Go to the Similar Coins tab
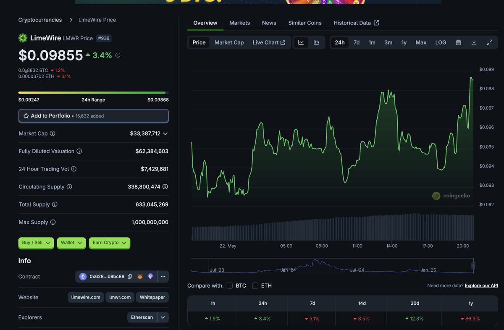The height and width of the screenshot is (330, 504). pyautogui.click(x=305, y=23)
